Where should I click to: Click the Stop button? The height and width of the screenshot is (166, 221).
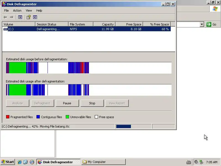click(x=92, y=103)
